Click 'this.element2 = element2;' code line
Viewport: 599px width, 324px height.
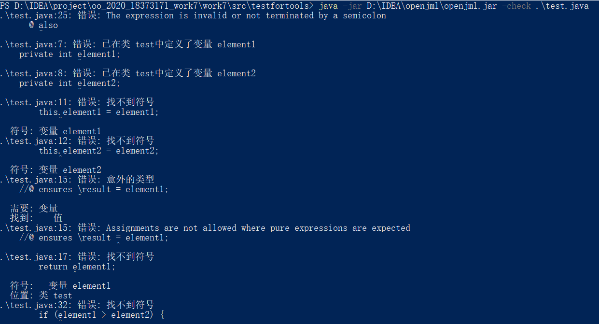98,151
